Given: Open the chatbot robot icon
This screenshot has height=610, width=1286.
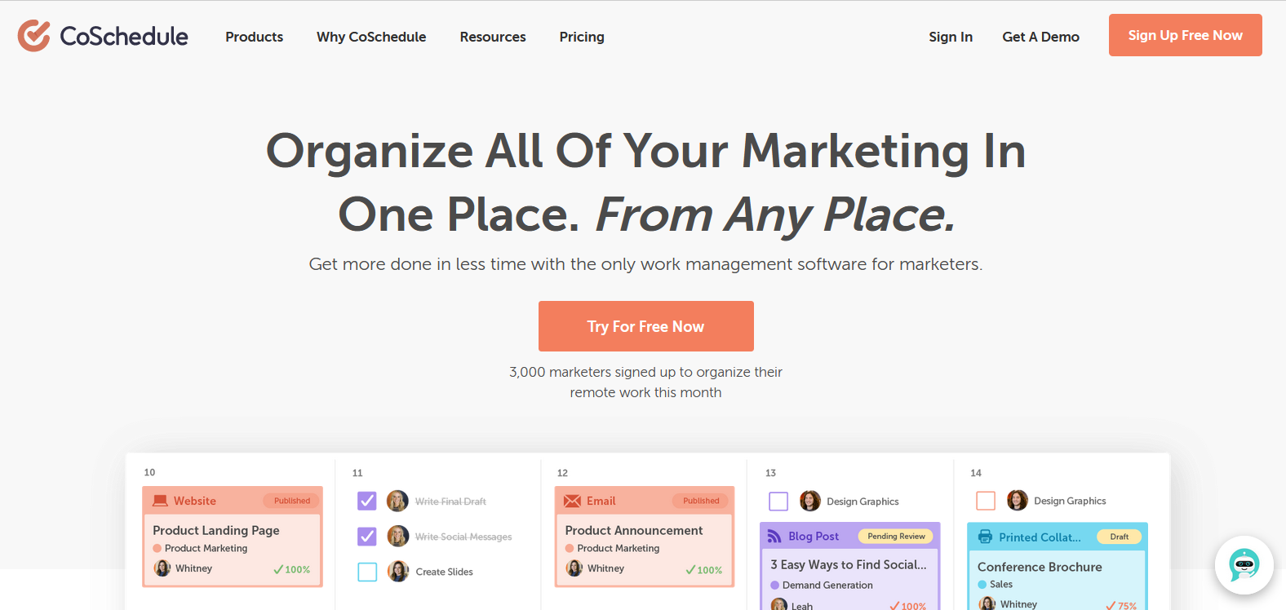Looking at the screenshot, I should click(x=1244, y=564).
